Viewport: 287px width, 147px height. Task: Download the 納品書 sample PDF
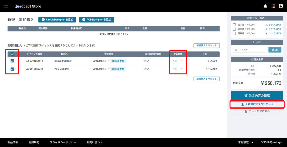[x=273, y=29]
